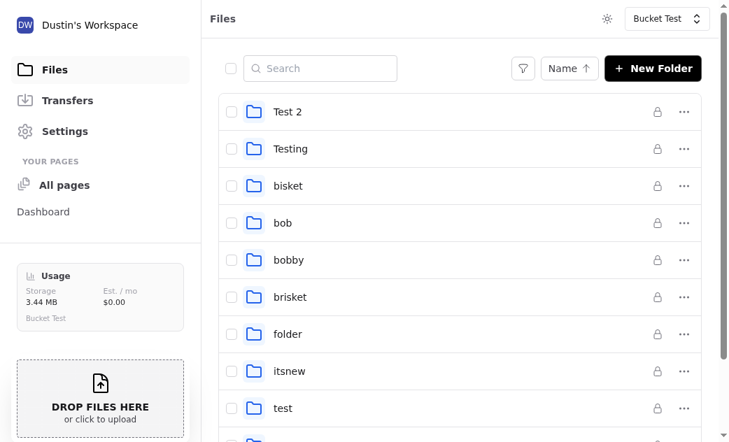Open the more options menu for Test 2
Image resolution: width=729 pixels, height=442 pixels.
click(x=684, y=112)
